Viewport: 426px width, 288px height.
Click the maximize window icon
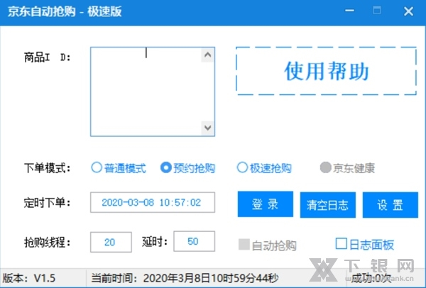click(377, 11)
